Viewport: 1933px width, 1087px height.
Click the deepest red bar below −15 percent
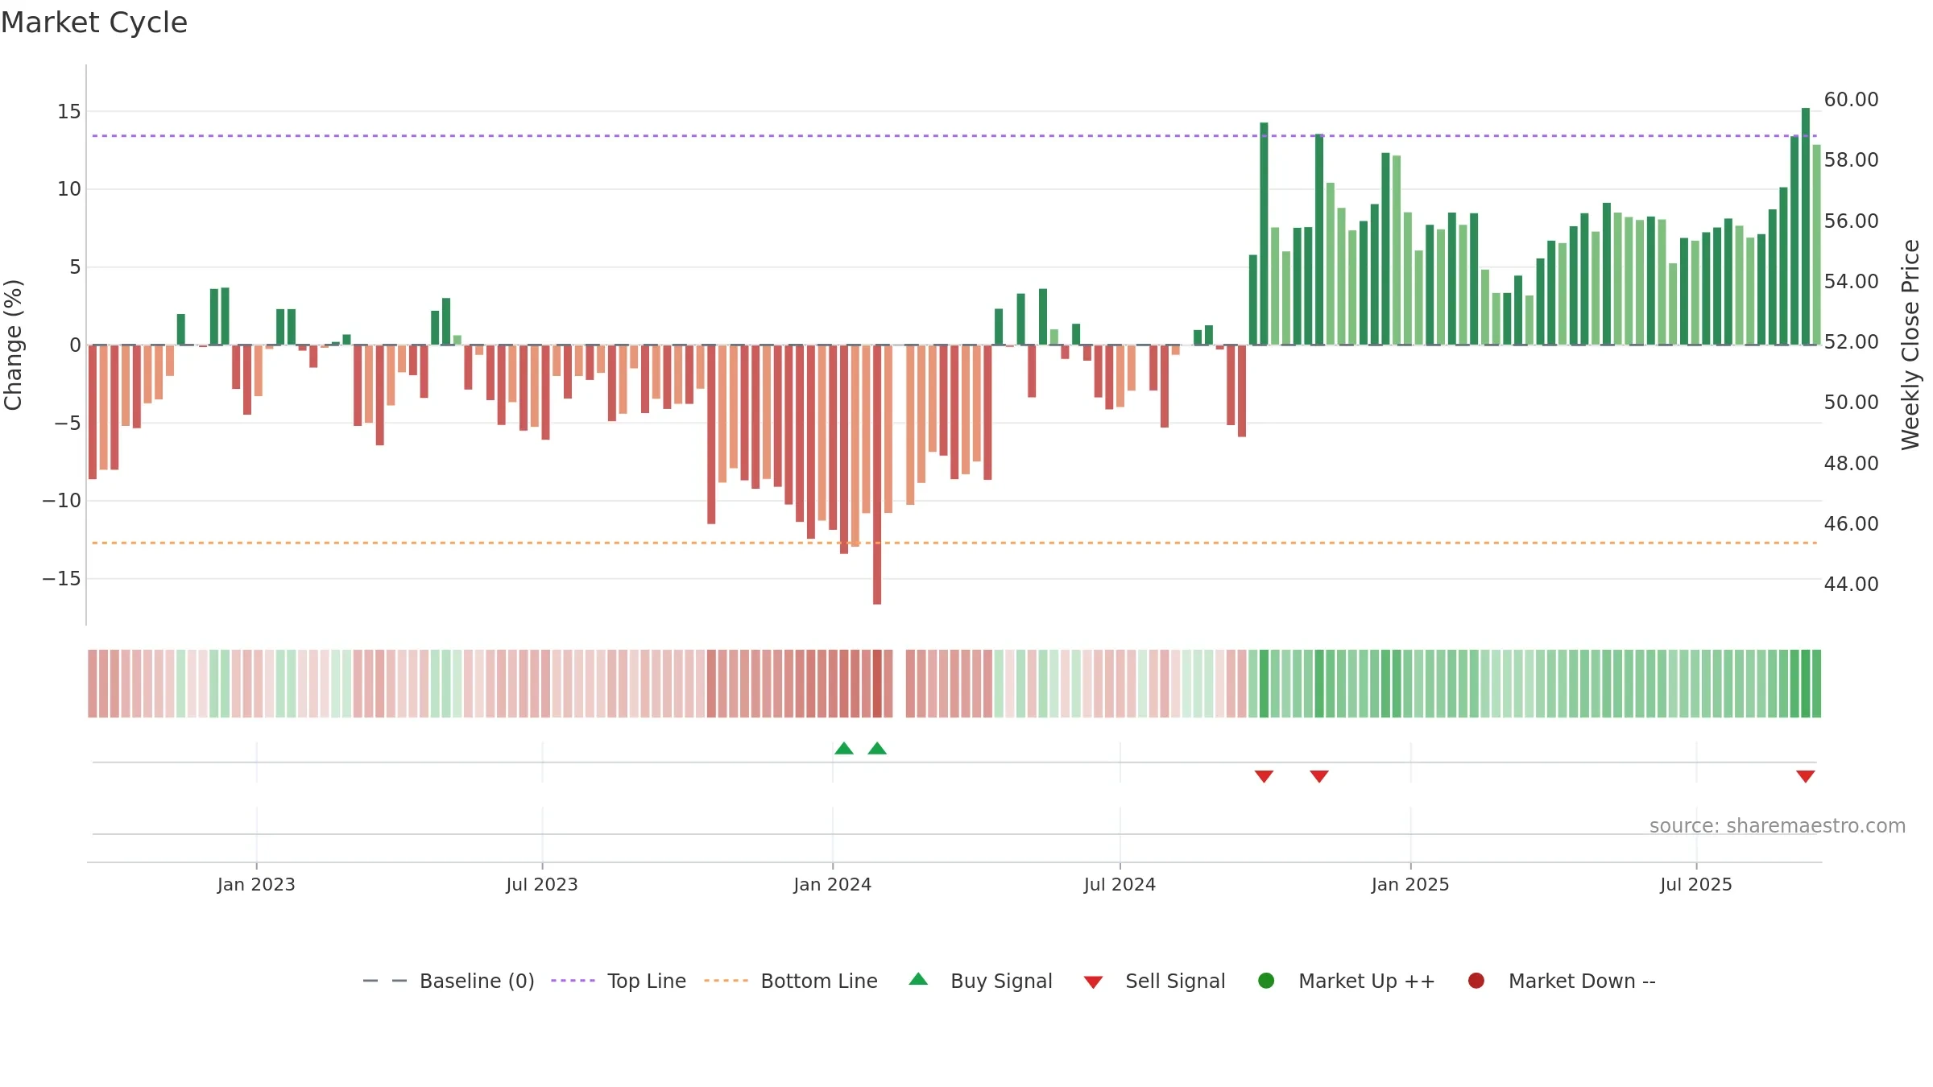877,475
